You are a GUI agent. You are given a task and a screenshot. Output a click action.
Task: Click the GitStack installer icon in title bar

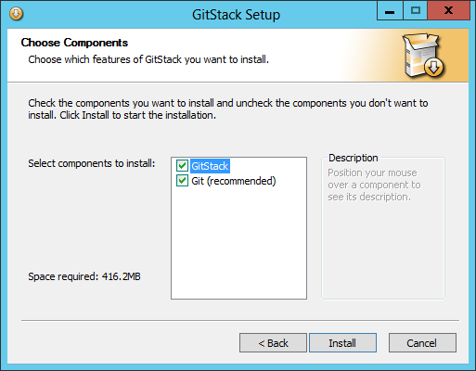coord(16,14)
